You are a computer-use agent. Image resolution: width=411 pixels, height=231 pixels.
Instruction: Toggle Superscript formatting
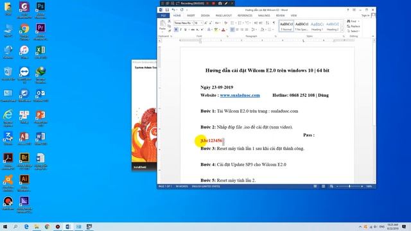pos(202,30)
